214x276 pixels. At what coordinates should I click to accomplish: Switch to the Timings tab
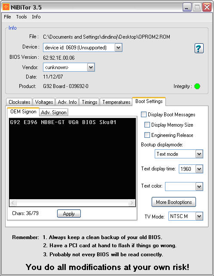point(89,102)
